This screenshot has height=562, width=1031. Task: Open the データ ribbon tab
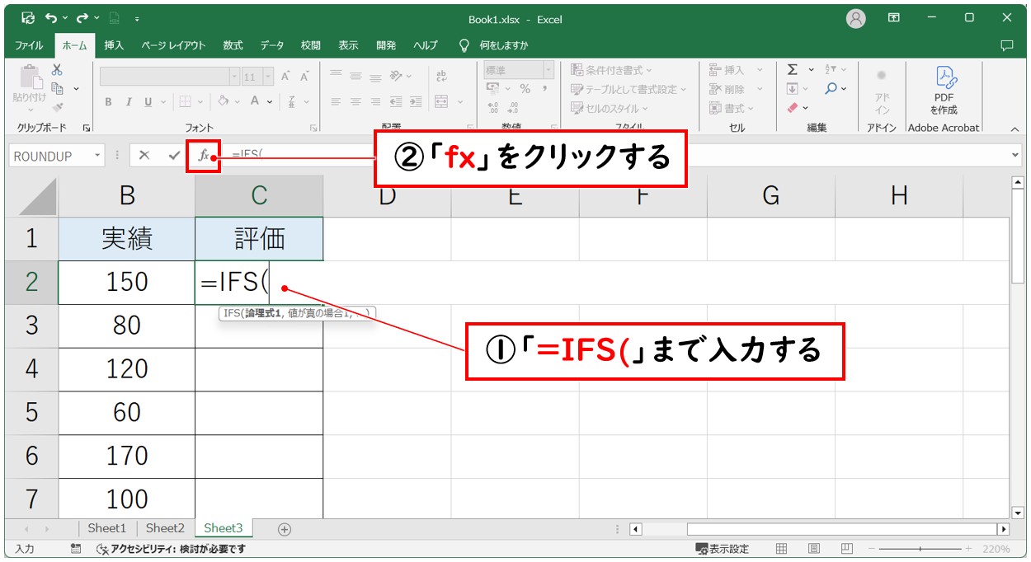tap(272, 45)
